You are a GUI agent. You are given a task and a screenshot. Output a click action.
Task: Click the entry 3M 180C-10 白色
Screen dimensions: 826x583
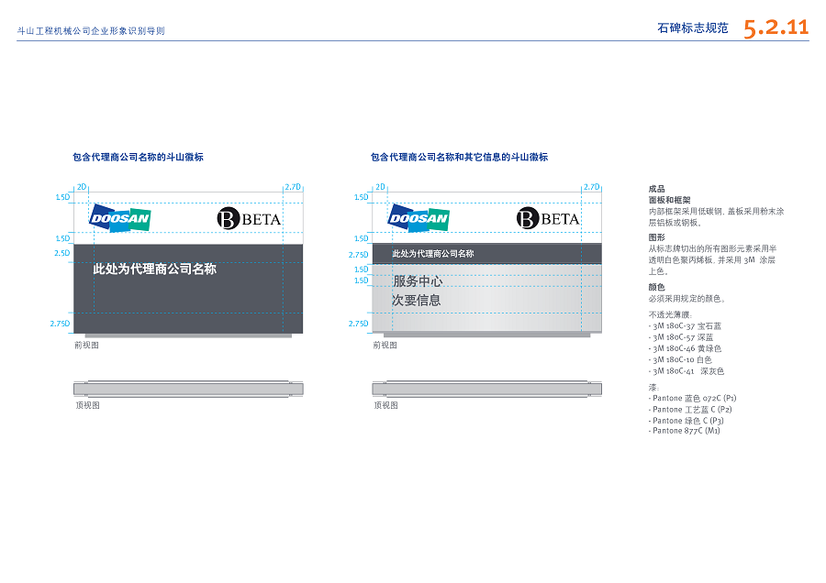click(x=681, y=360)
